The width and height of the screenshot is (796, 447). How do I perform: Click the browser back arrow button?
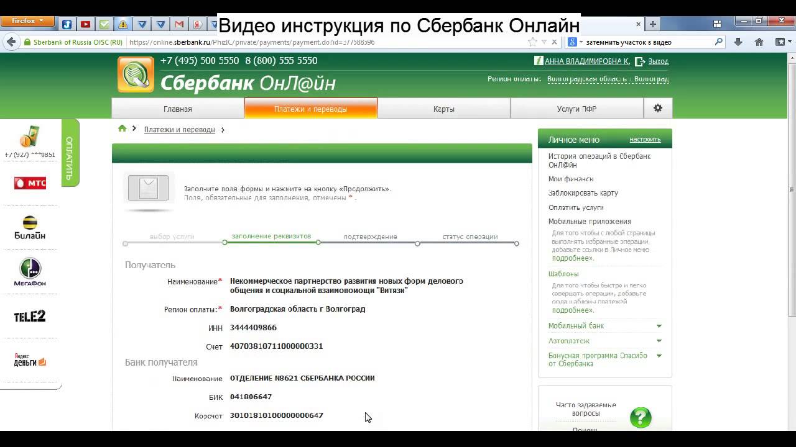coord(11,42)
